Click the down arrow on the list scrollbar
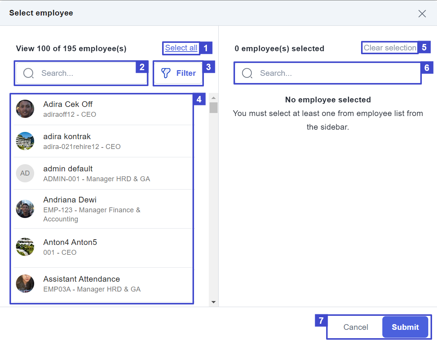 213,302
